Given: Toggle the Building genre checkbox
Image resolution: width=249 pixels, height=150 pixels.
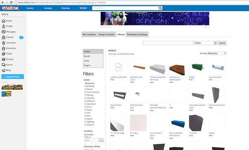Looking at the screenshot, I should tap(86, 86).
